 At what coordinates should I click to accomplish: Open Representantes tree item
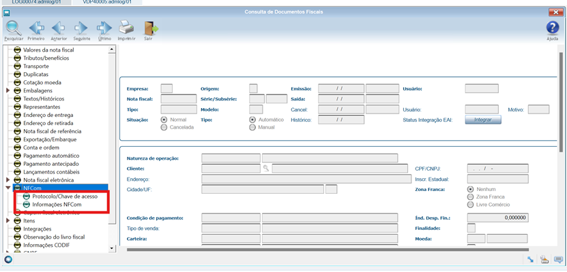tap(42, 107)
